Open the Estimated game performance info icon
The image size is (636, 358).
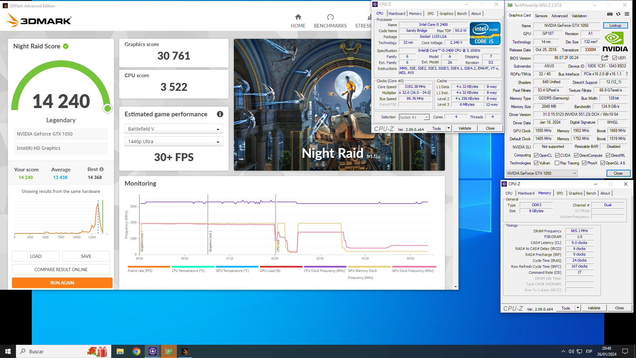(220, 114)
